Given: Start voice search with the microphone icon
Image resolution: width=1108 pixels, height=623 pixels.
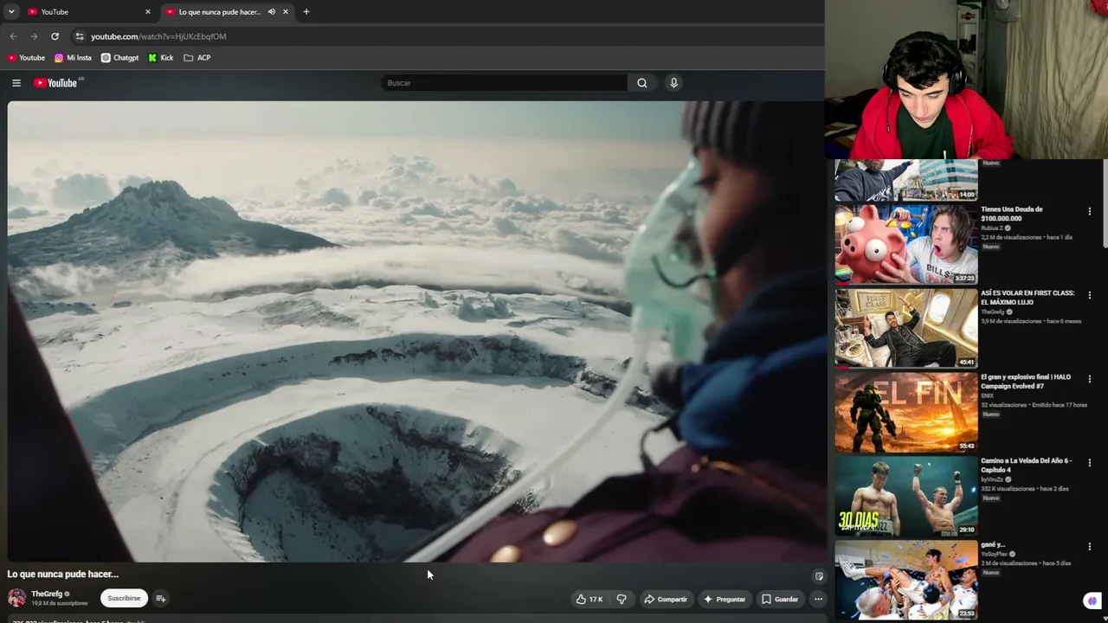Looking at the screenshot, I should click(673, 83).
